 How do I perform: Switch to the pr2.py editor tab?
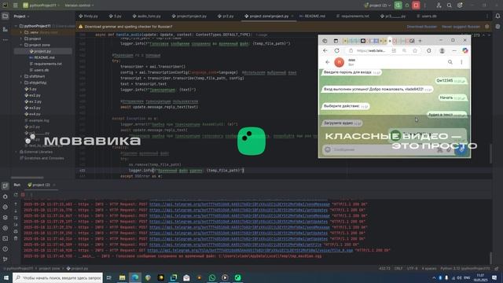pos(226,16)
